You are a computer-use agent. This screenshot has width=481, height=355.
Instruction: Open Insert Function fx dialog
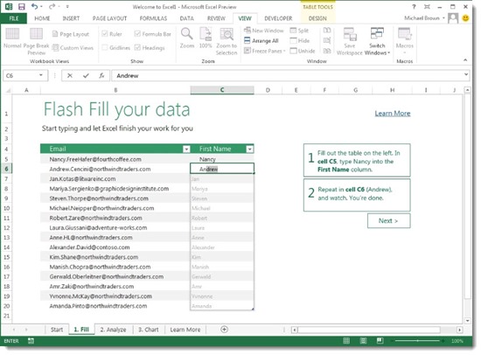tap(101, 75)
